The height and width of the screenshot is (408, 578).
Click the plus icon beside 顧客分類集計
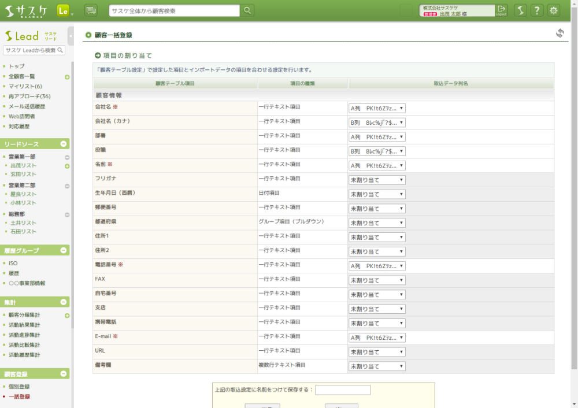tap(67, 316)
